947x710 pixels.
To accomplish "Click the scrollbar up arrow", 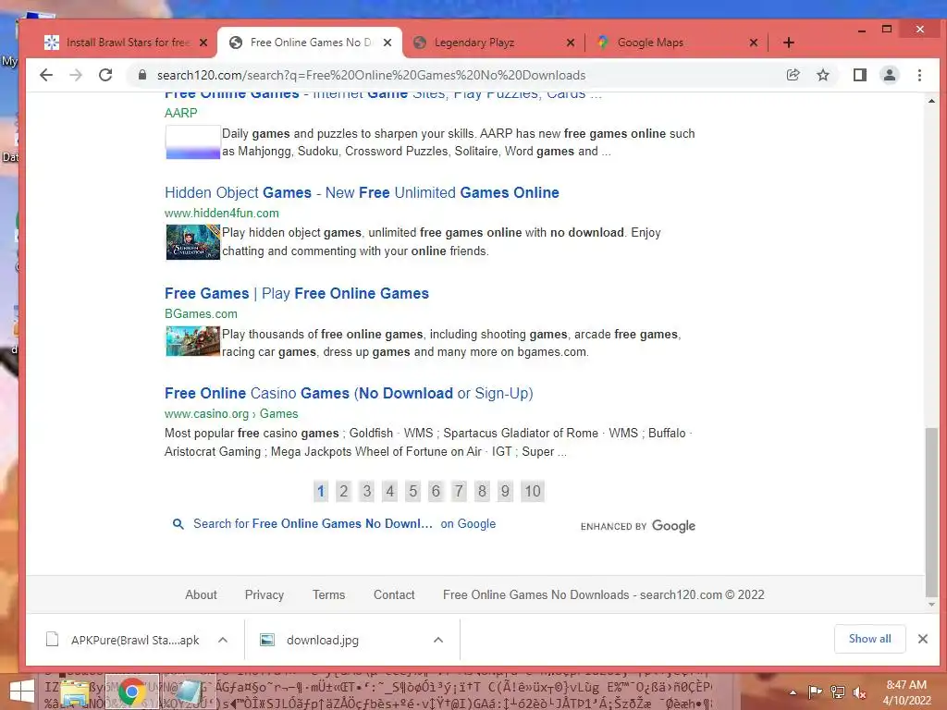I will tap(931, 101).
